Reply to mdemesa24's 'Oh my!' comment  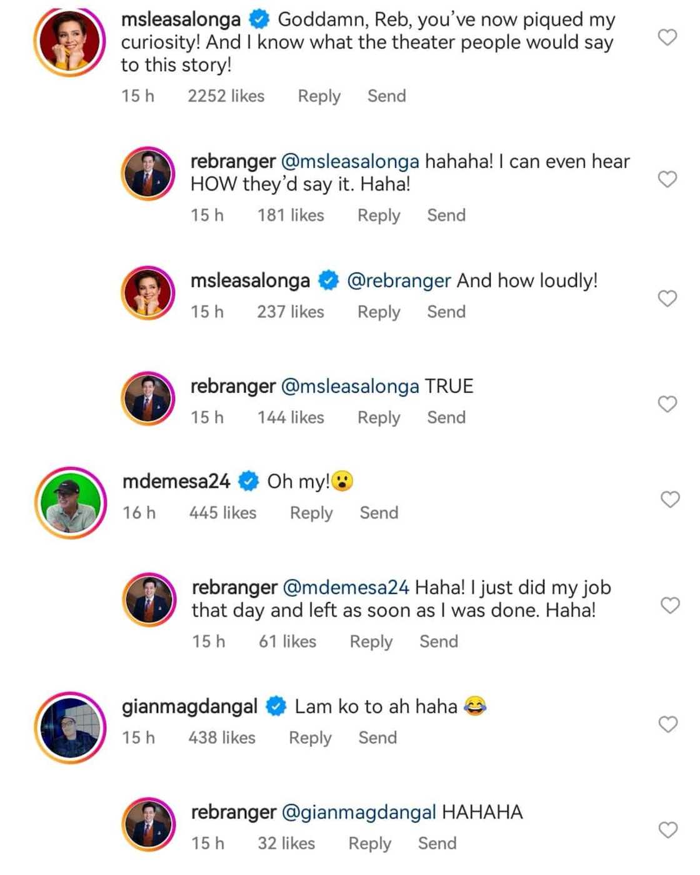coord(311,513)
